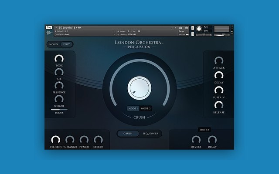Switch to Mono voice mode
The width and height of the screenshot is (279, 174).
[54, 44]
